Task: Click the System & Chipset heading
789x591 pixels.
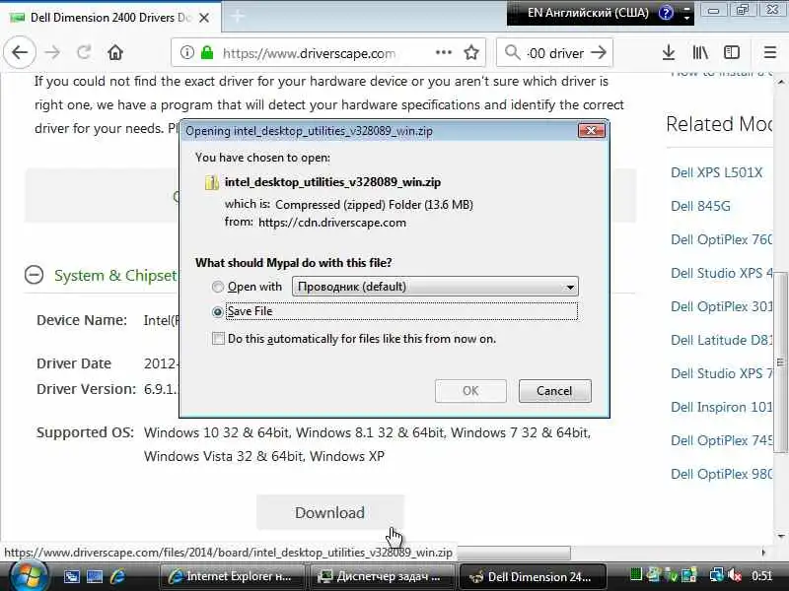Action: tap(115, 276)
